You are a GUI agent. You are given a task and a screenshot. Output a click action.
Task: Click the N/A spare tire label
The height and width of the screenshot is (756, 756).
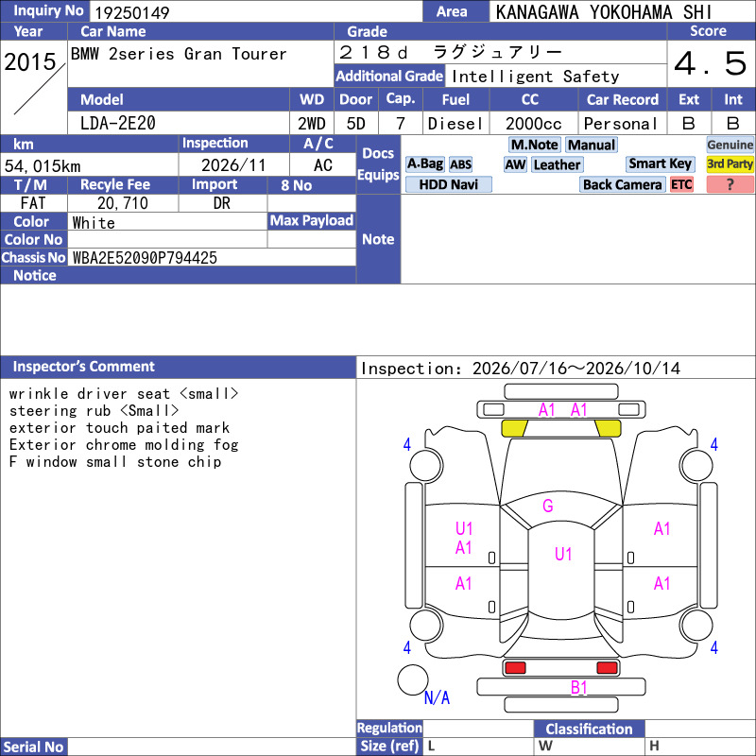click(x=437, y=697)
